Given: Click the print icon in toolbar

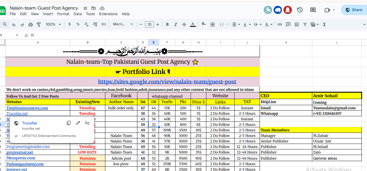Looking at the screenshot, I should click(x=31, y=24).
